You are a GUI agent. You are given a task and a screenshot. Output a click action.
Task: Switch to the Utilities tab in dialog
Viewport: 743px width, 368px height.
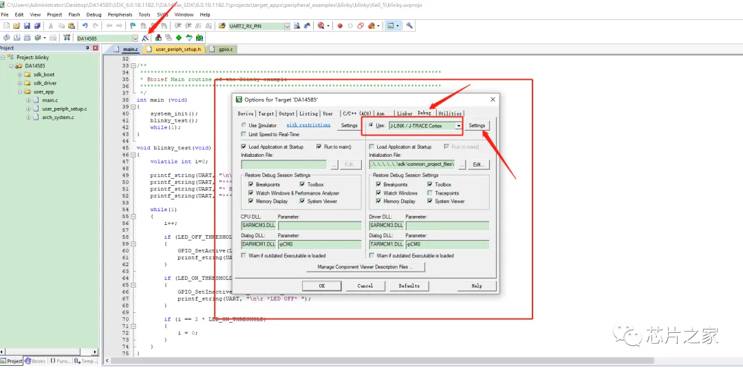(450, 113)
